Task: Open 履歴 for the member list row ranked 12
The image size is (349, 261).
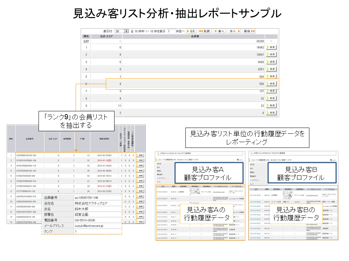Action: [x=140, y=212]
